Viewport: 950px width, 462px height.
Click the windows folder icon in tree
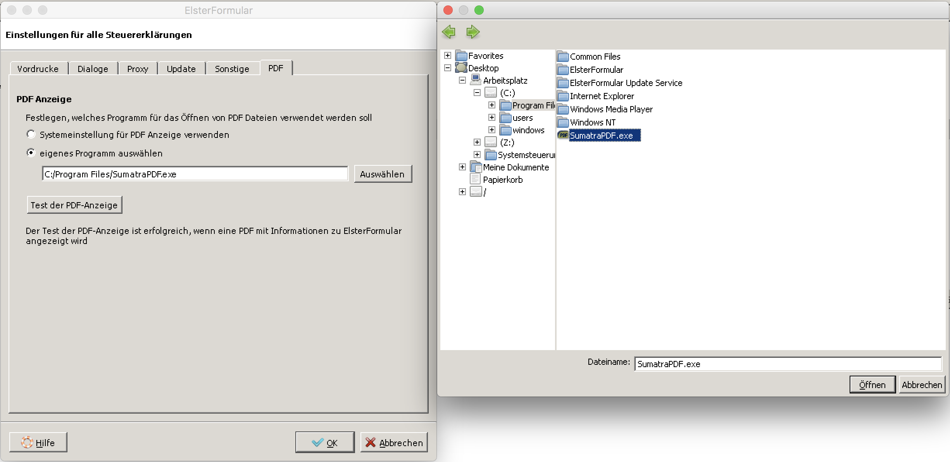point(505,130)
